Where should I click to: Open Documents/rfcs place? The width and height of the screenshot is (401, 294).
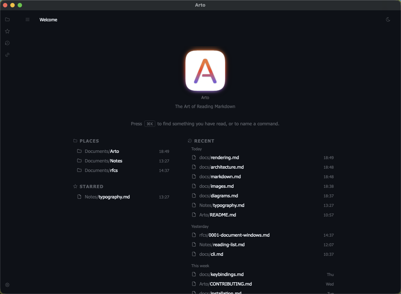[123, 170]
